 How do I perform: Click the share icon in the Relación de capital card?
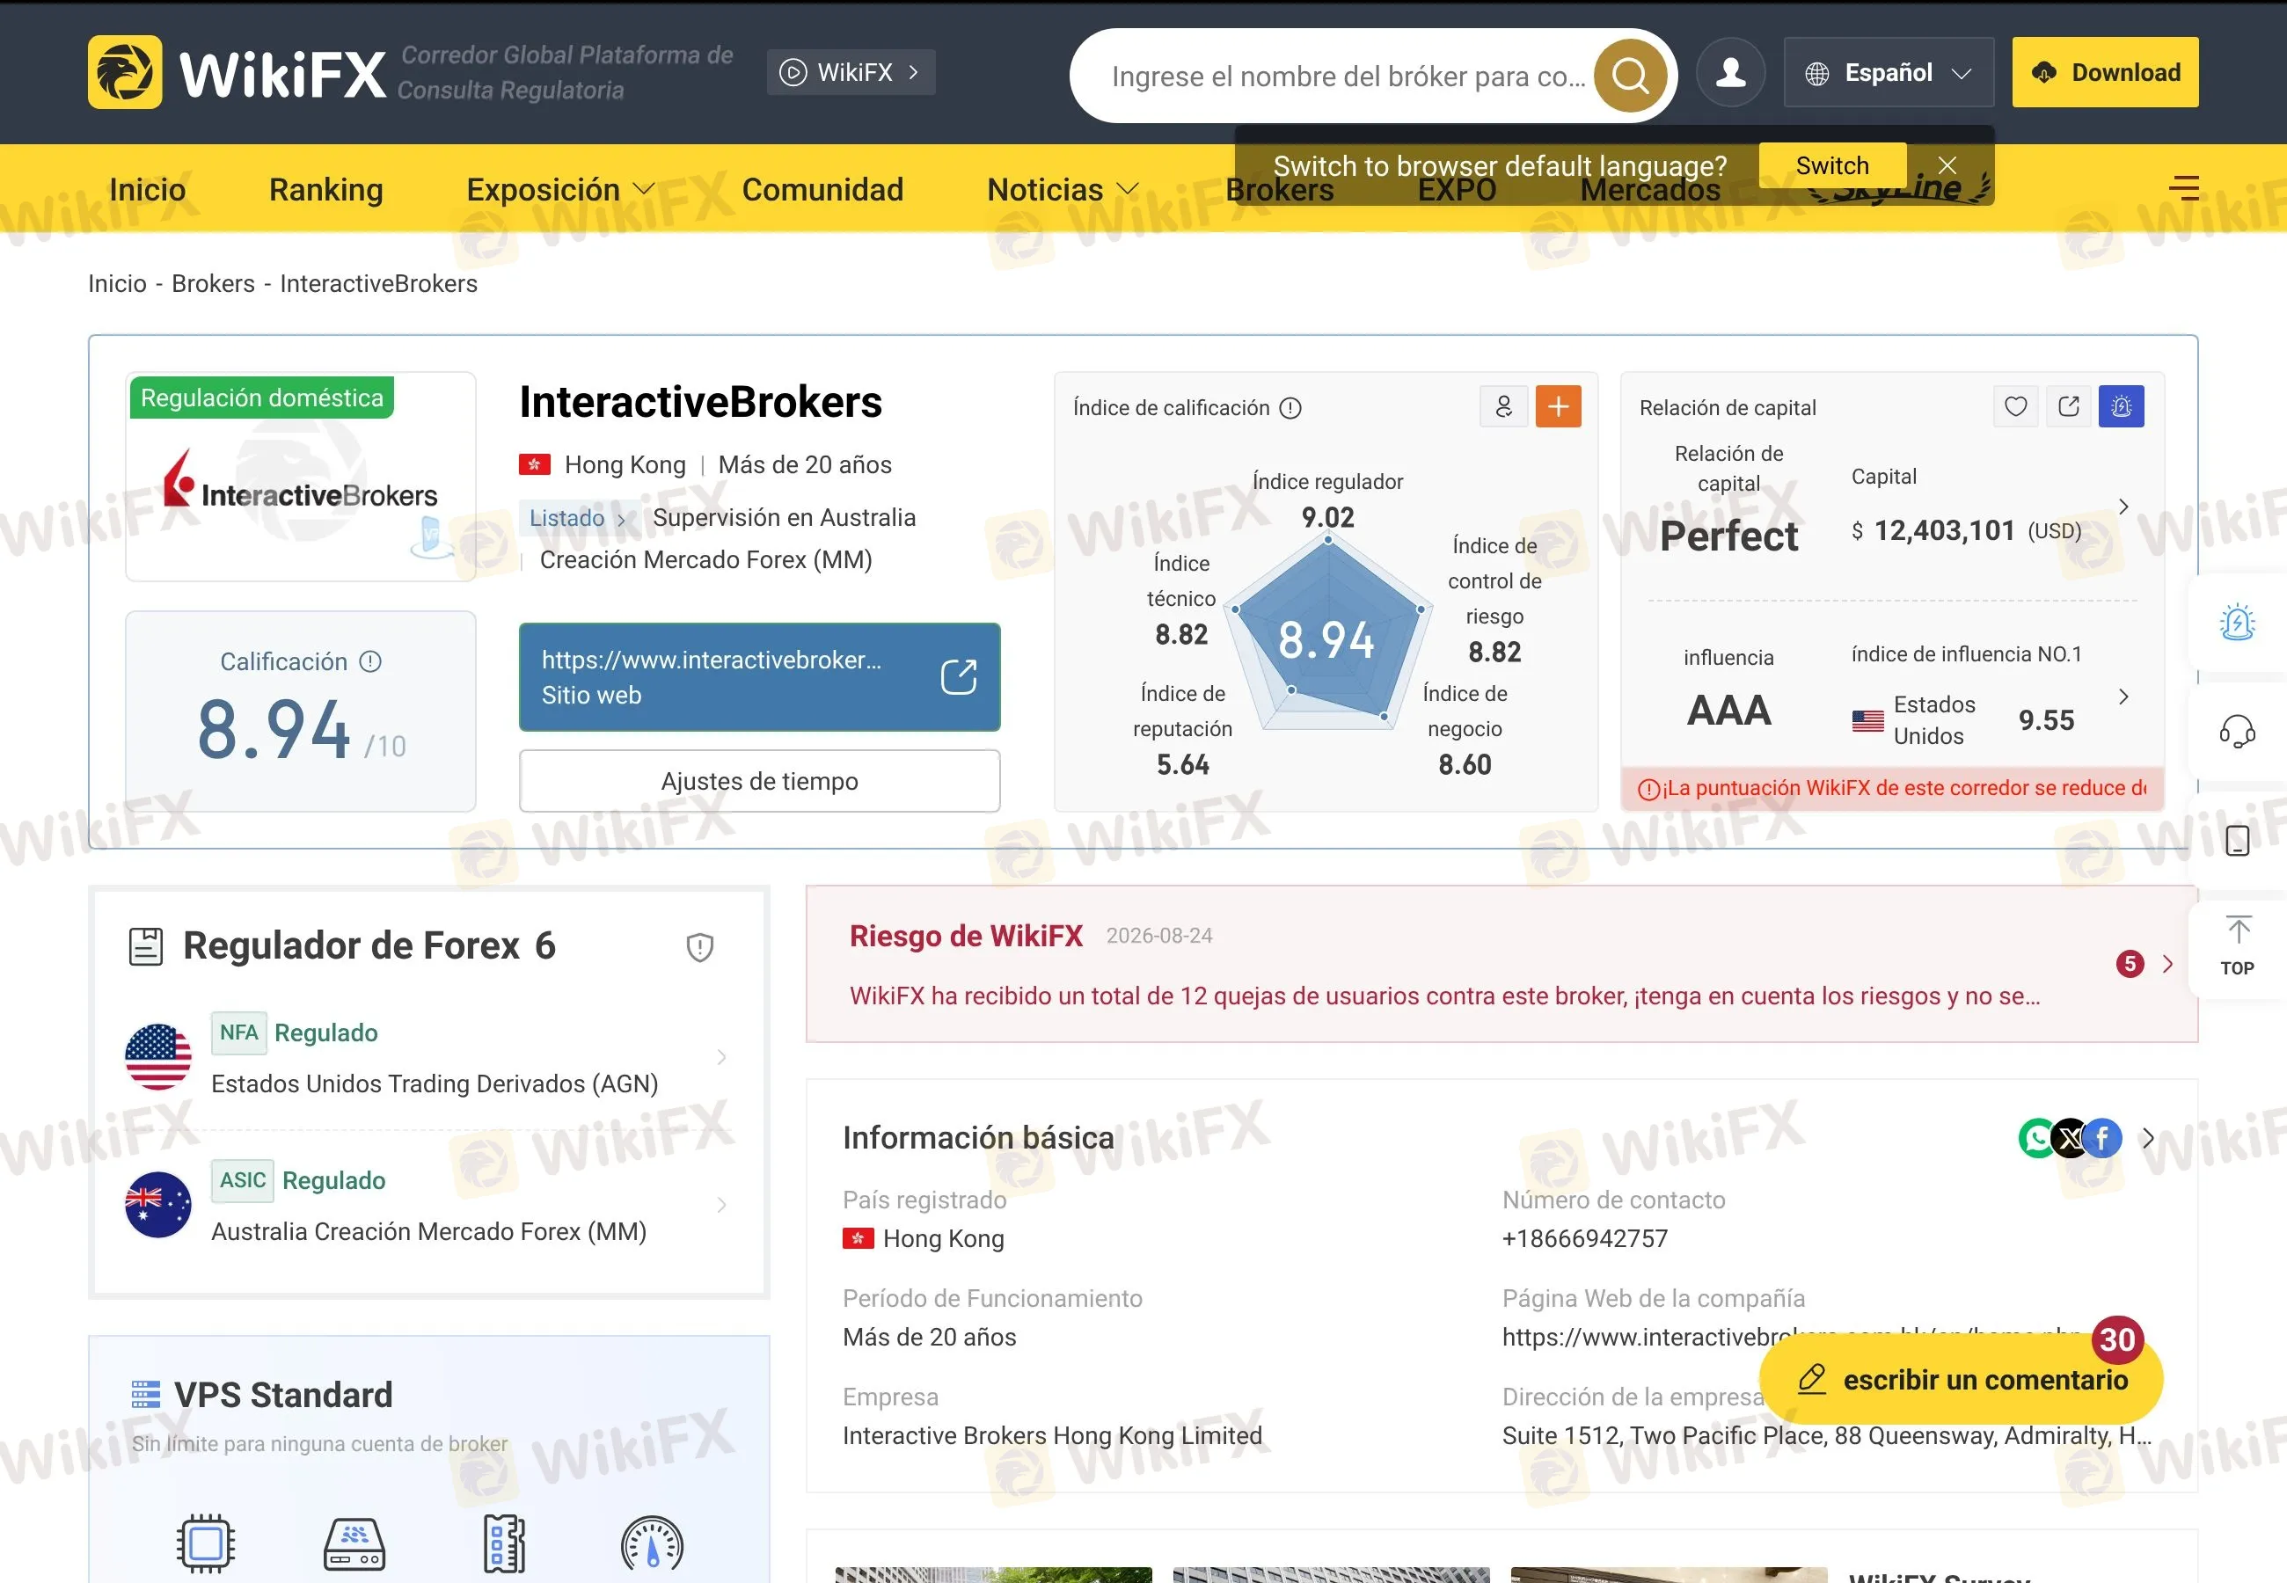pos(2069,406)
